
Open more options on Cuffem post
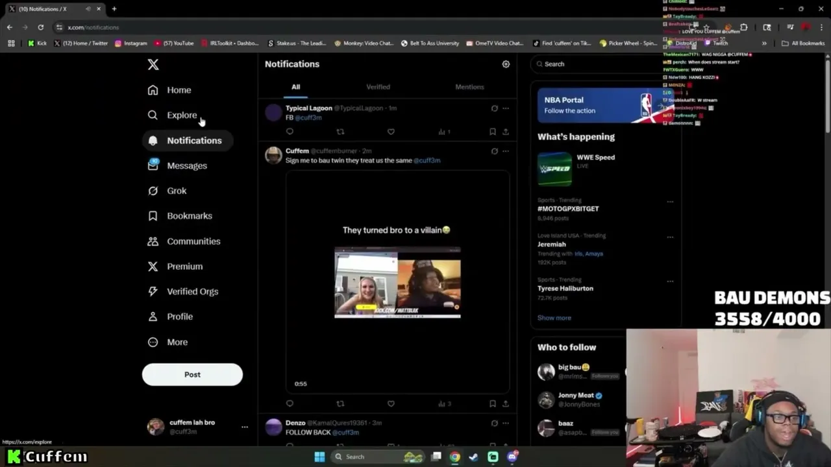coord(506,151)
